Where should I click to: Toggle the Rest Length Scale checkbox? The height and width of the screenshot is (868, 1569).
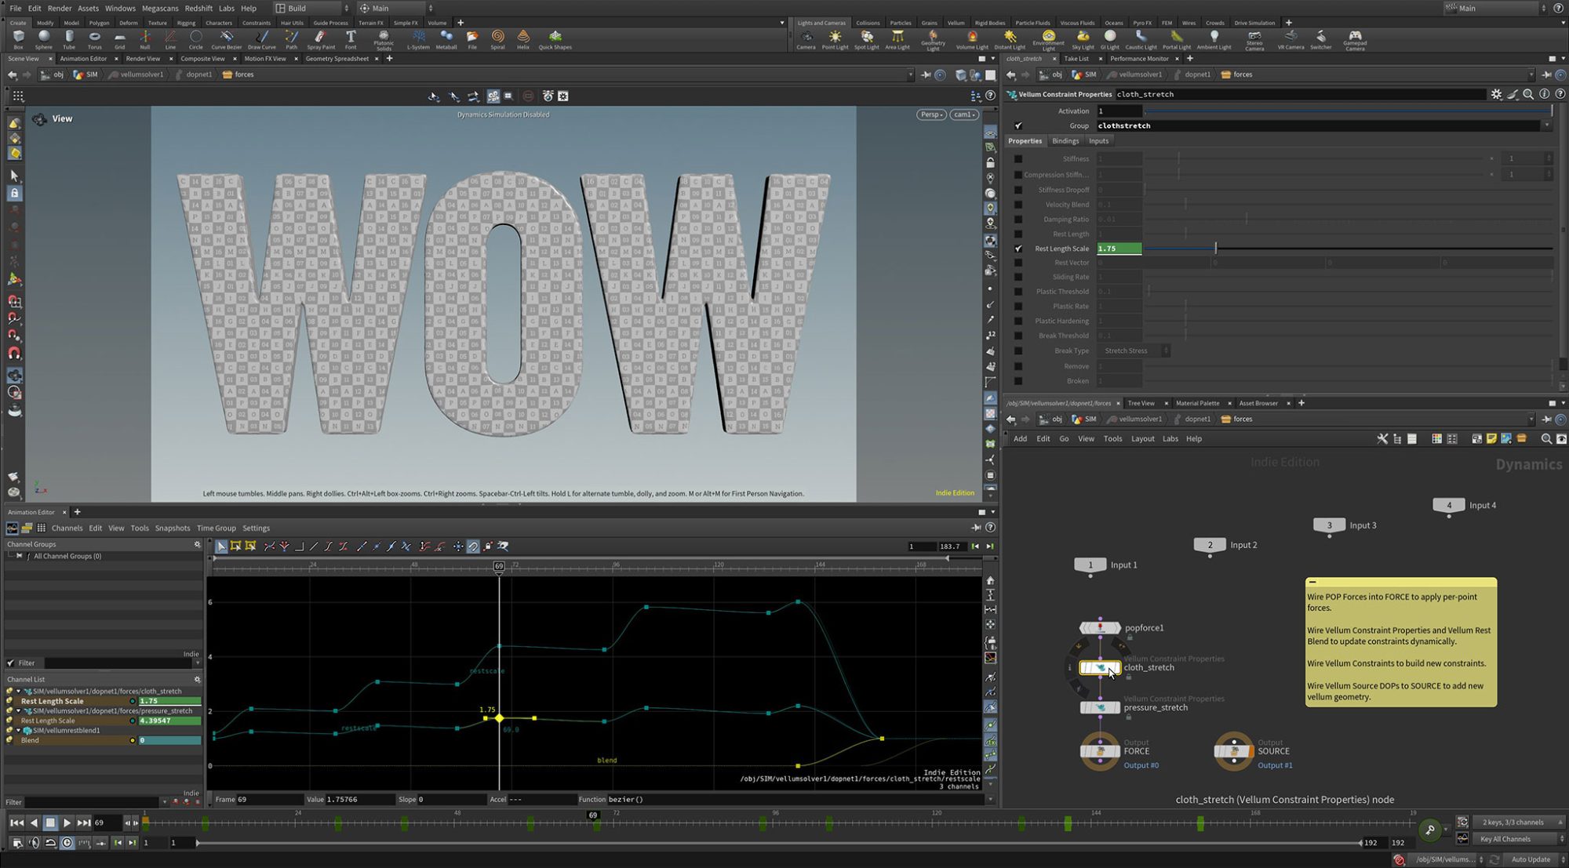coord(1018,249)
